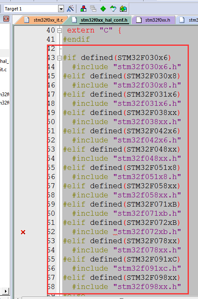Close the project side panel
The width and height of the screenshot is (198, 299).
6,19
